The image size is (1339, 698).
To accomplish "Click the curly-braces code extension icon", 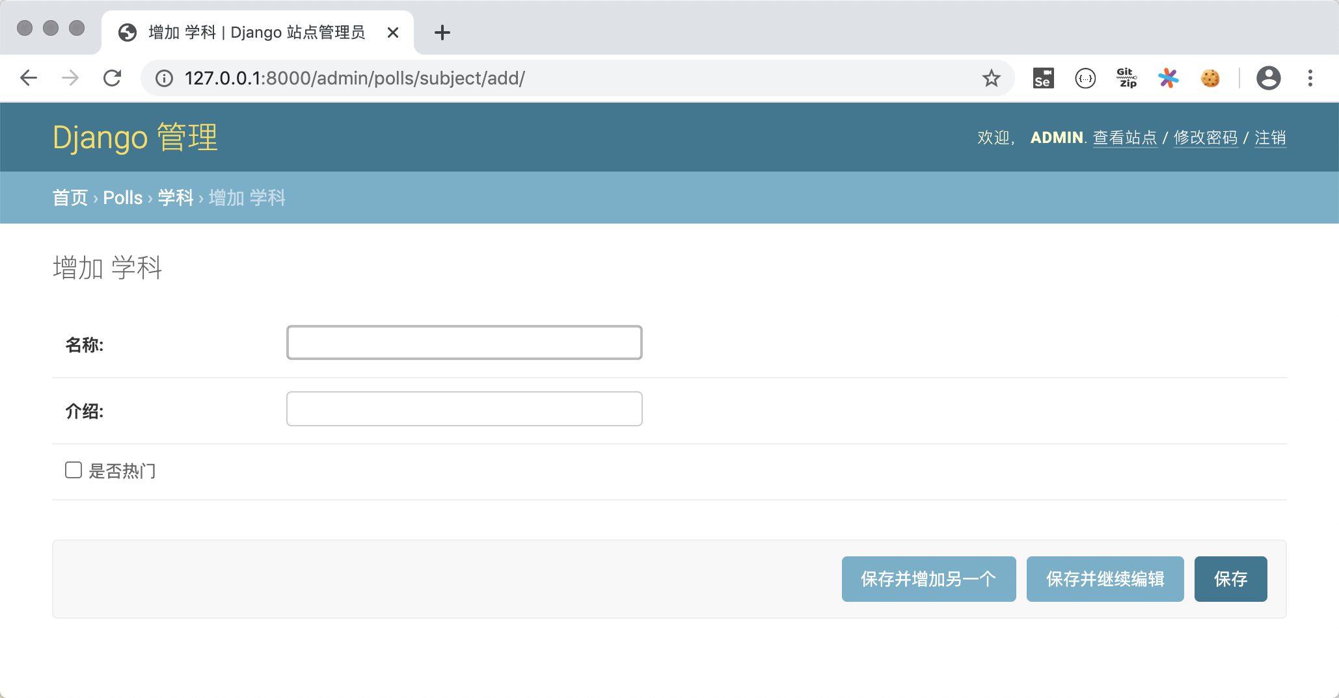I will click(1085, 78).
